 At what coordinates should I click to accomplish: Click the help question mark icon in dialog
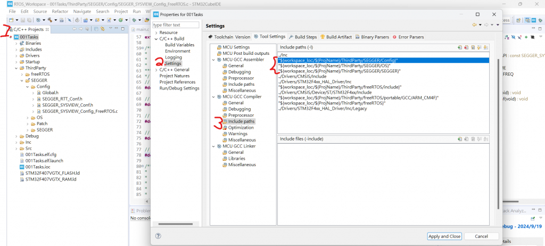tap(158, 236)
